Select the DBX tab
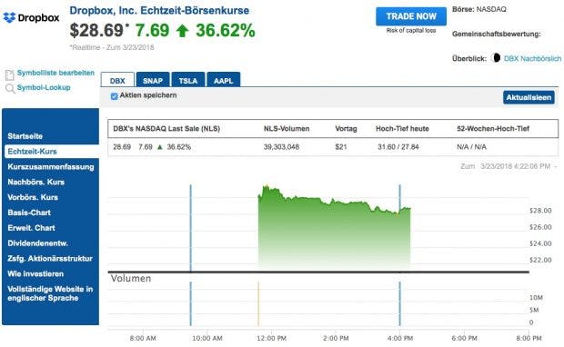564x347 pixels. click(117, 80)
